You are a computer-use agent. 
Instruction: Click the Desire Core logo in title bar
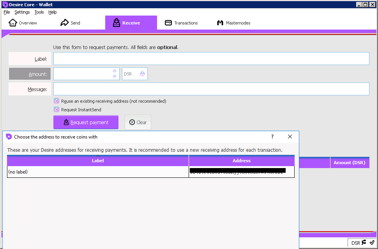(x=5, y=5)
